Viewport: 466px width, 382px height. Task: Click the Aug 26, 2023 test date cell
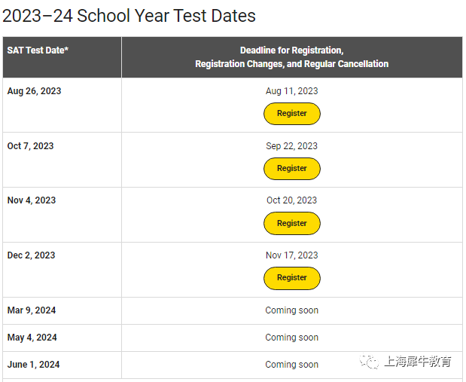click(62, 105)
